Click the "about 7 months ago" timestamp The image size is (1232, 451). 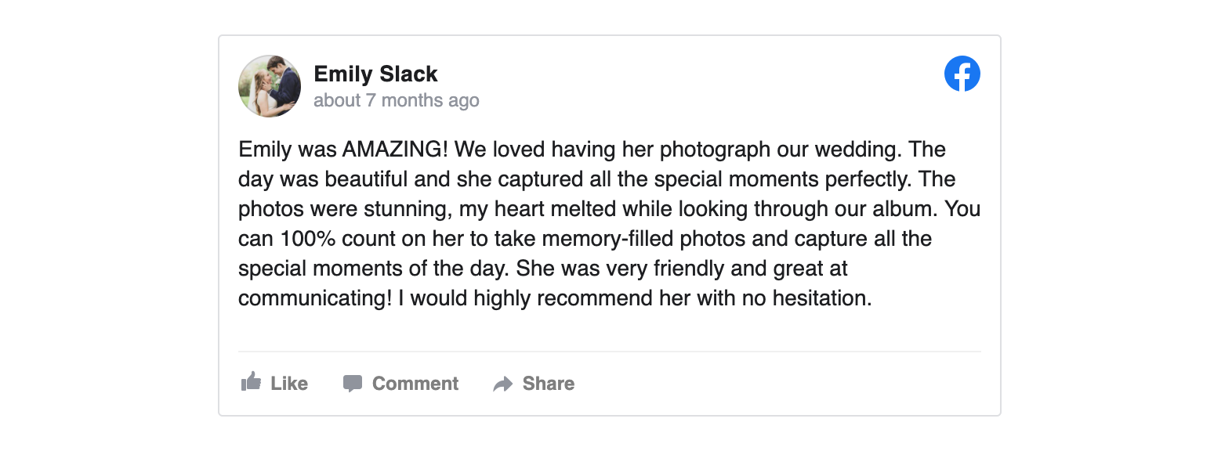tap(396, 100)
